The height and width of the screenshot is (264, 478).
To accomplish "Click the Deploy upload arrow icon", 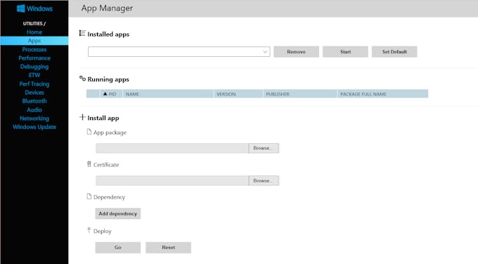I will pyautogui.click(x=89, y=230).
